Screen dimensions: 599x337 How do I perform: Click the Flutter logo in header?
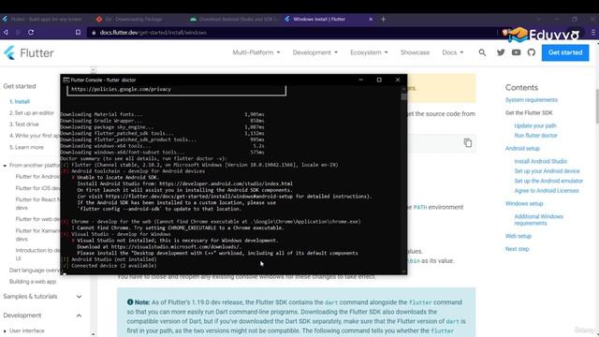(x=29, y=52)
